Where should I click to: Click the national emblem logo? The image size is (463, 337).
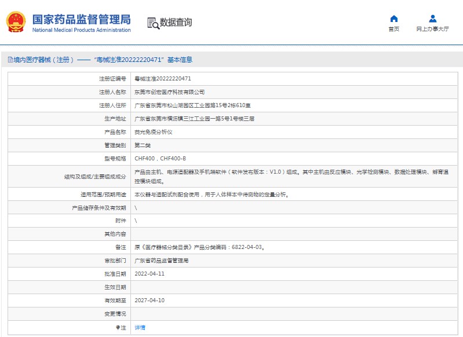point(16,22)
